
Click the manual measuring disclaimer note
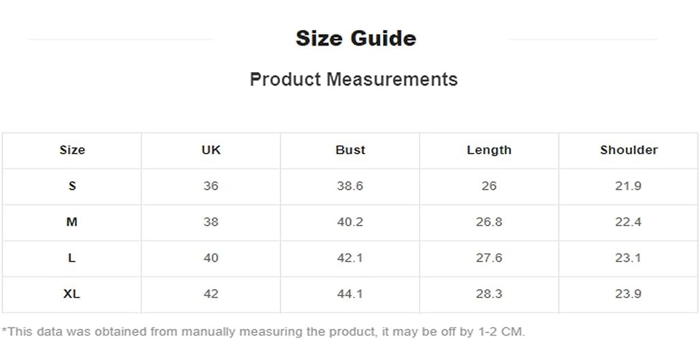pyautogui.click(x=263, y=332)
